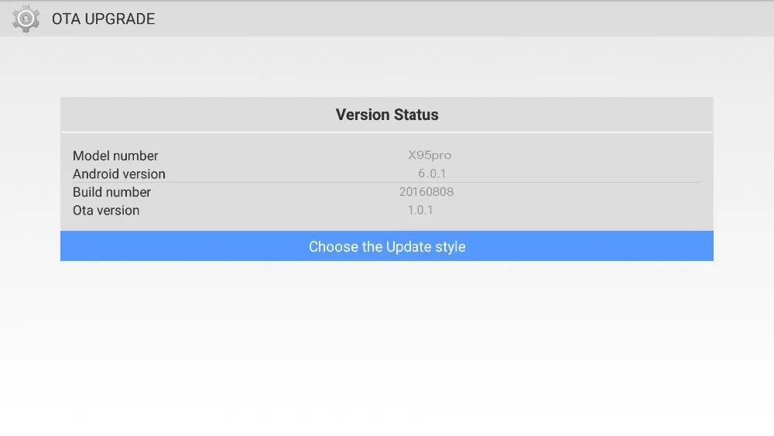Screen dimensions: 774x436
Task: Select the 1.0.1 Ota version value
Action: click(420, 210)
